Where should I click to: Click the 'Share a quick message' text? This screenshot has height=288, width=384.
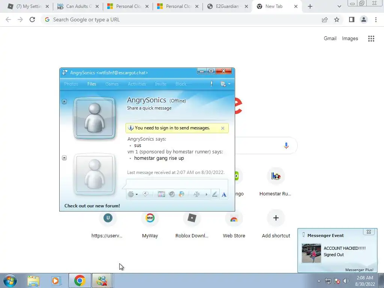tap(149, 108)
